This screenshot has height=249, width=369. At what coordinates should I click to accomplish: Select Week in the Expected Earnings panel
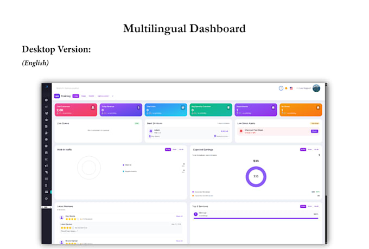click(310, 149)
